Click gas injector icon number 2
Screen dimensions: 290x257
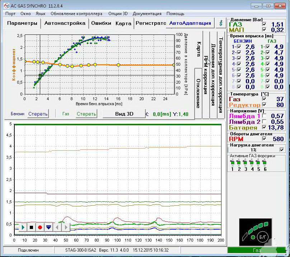tap(239, 163)
